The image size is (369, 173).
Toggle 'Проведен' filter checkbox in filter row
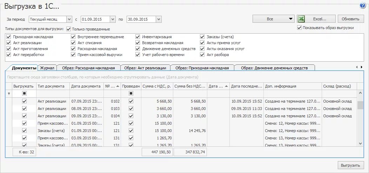pos(131,94)
